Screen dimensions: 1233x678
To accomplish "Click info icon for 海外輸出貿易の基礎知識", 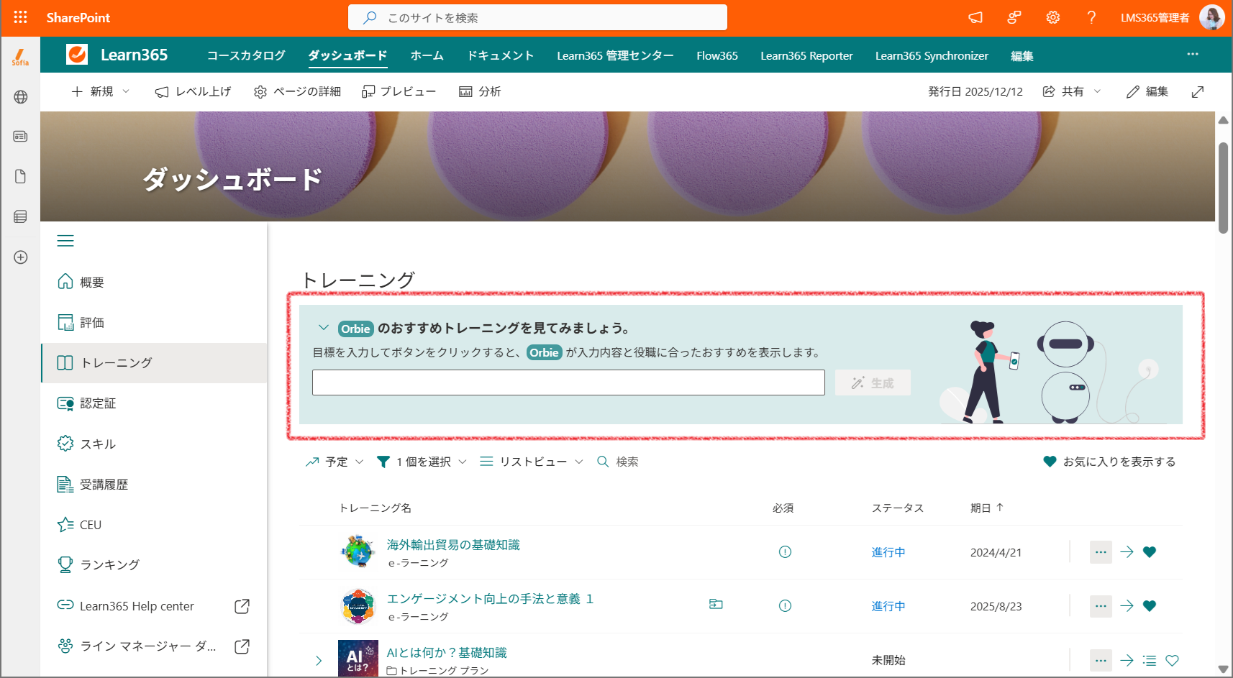I will (785, 551).
